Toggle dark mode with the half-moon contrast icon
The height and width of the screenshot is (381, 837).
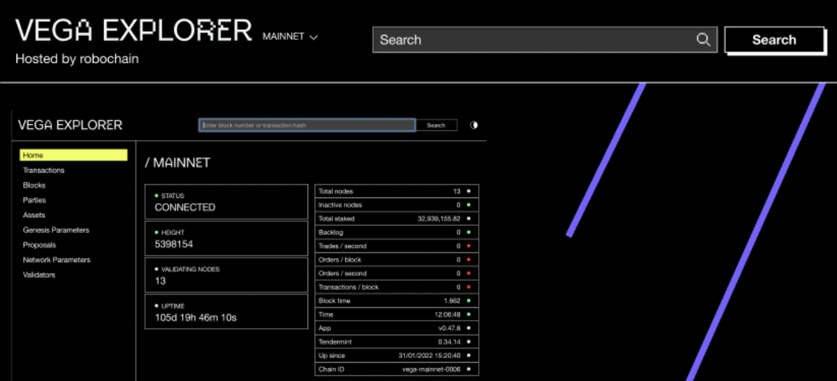(473, 125)
